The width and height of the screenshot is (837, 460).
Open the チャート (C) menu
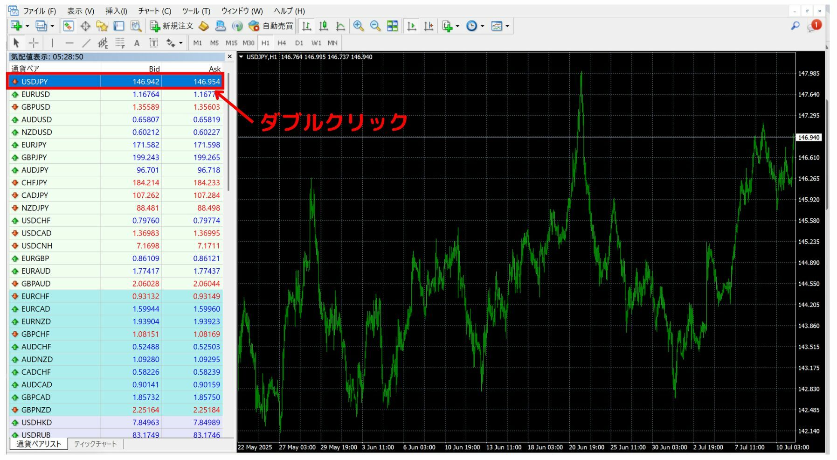click(x=154, y=11)
